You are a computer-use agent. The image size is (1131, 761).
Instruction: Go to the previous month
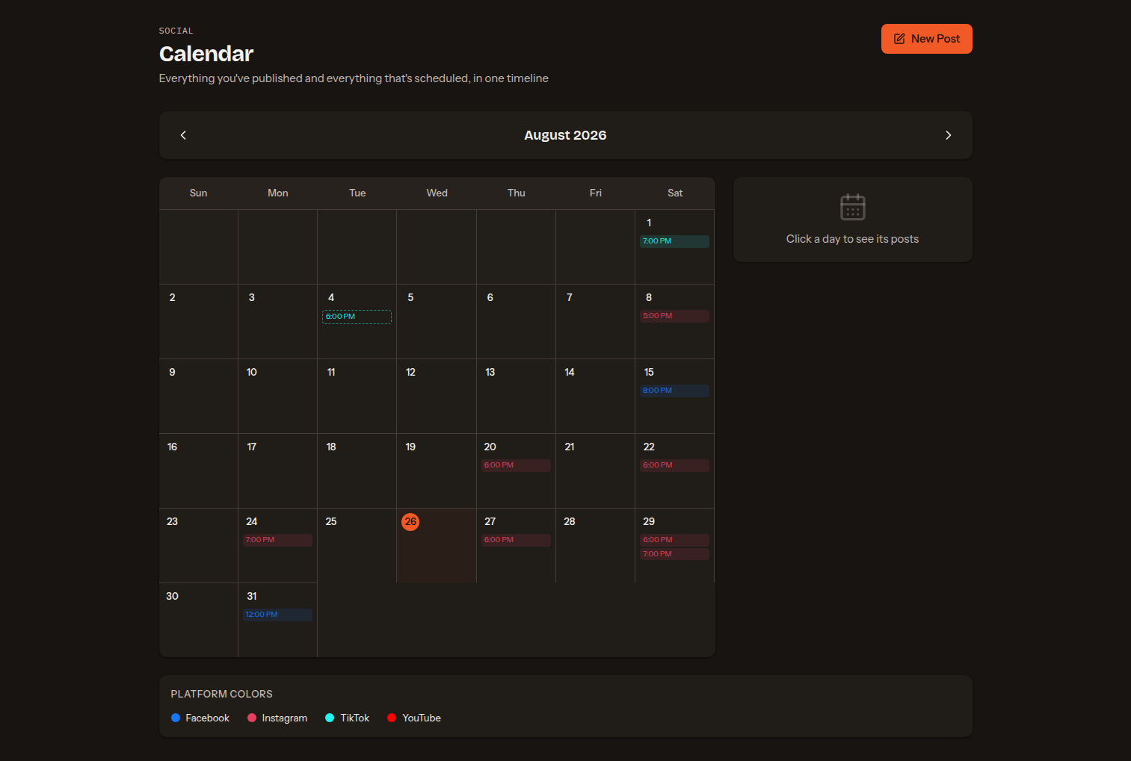(183, 135)
